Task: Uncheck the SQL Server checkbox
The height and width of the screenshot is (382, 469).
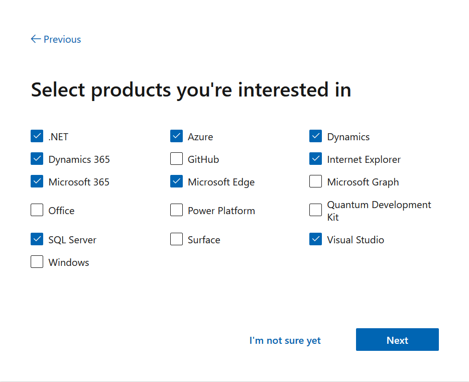Action: pos(37,239)
